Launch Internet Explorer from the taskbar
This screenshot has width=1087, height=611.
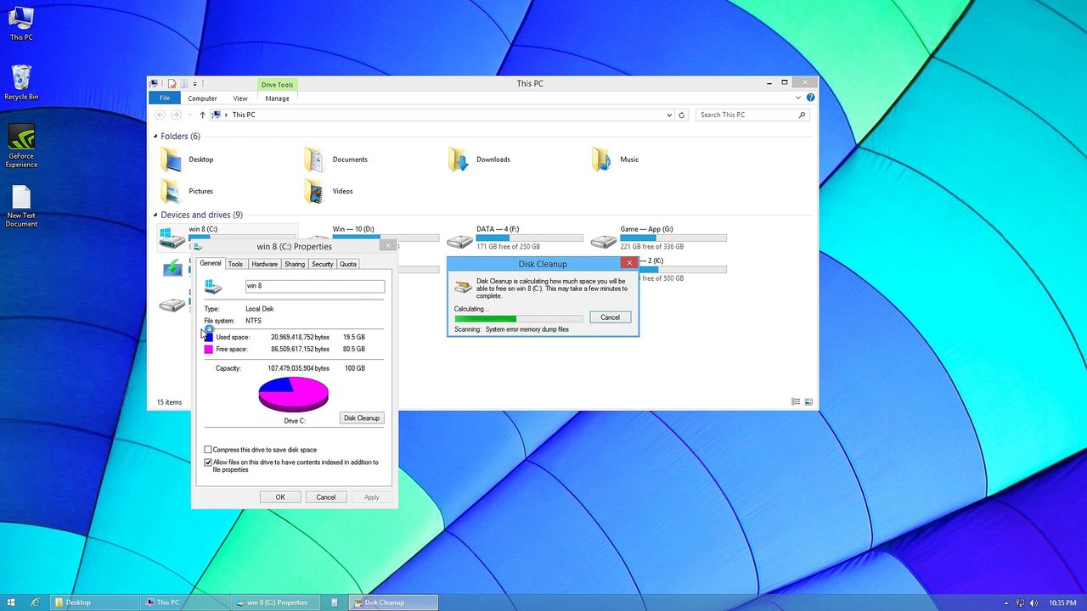pos(36,603)
